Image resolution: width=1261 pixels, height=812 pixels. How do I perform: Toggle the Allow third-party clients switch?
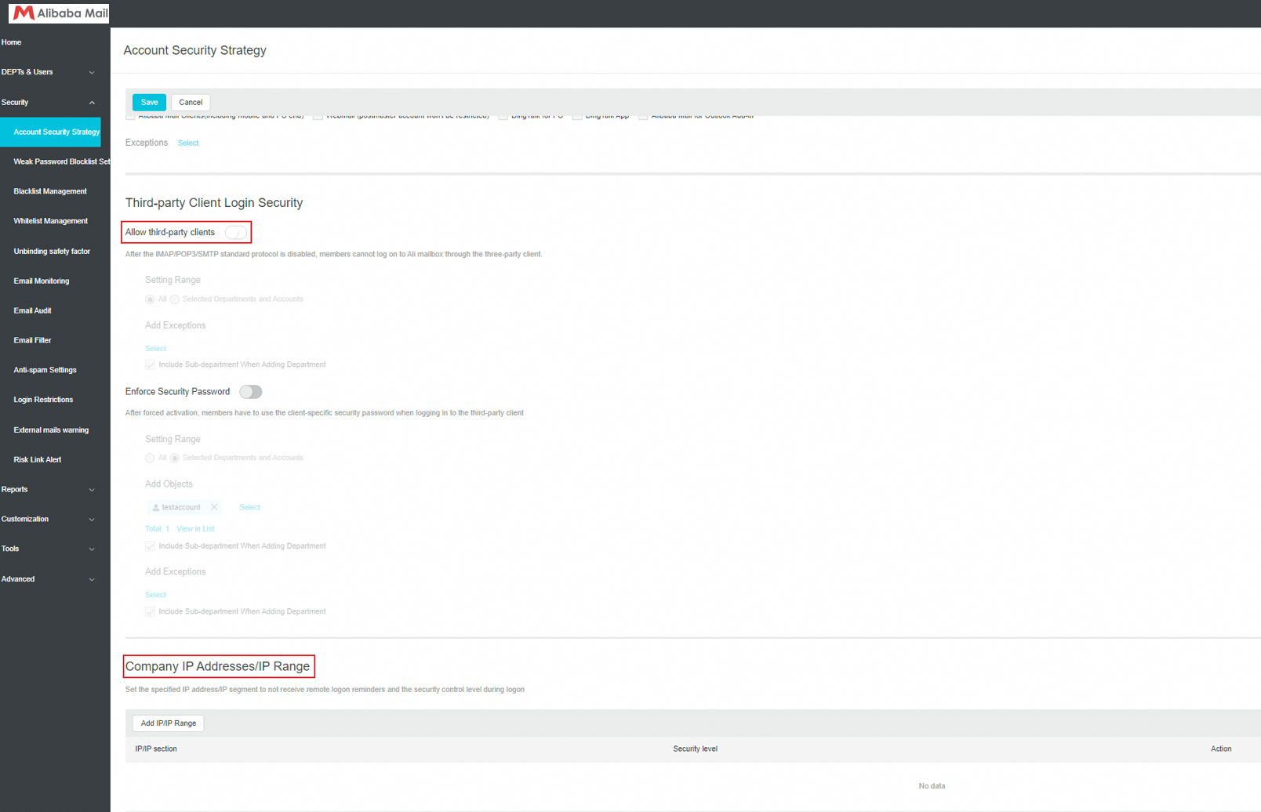pyautogui.click(x=236, y=233)
